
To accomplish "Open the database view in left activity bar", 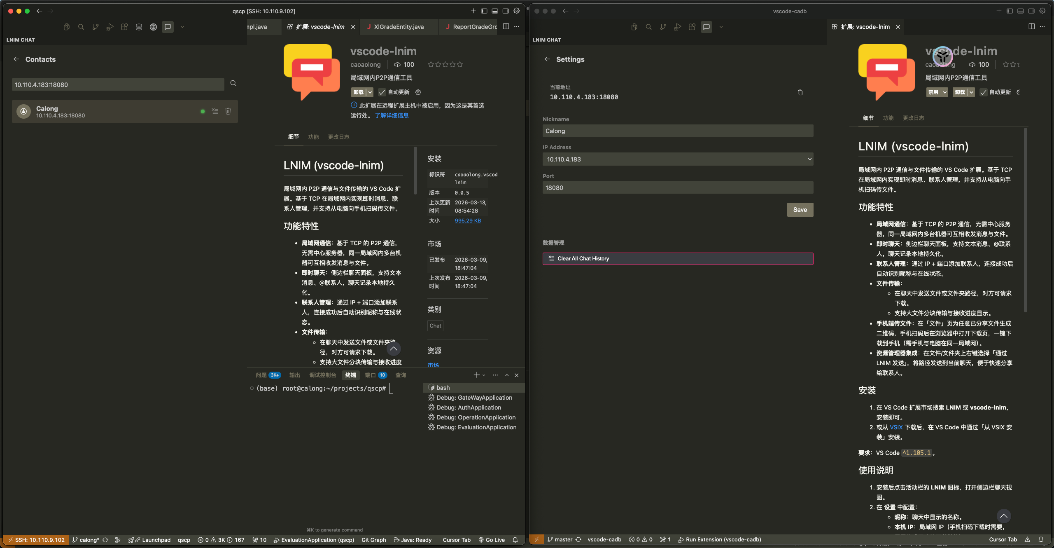I will (x=139, y=27).
